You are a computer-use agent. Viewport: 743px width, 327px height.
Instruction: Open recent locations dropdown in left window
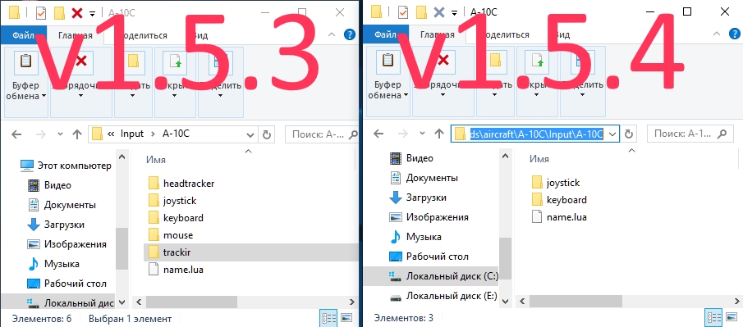[60, 134]
